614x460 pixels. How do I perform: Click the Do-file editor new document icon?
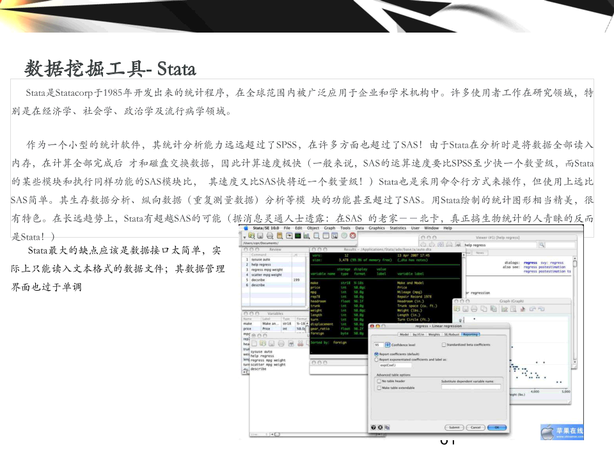click(254, 344)
